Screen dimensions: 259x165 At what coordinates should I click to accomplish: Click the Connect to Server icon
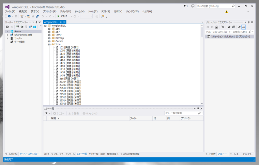22,27
